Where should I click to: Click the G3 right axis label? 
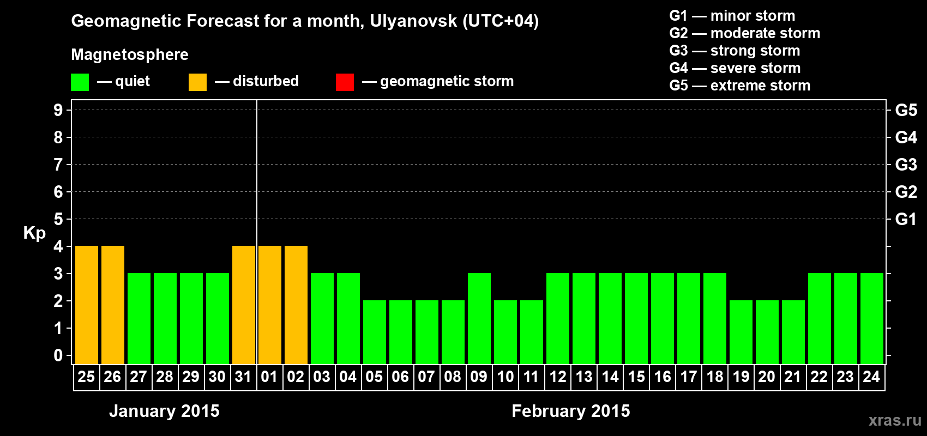[x=906, y=165]
